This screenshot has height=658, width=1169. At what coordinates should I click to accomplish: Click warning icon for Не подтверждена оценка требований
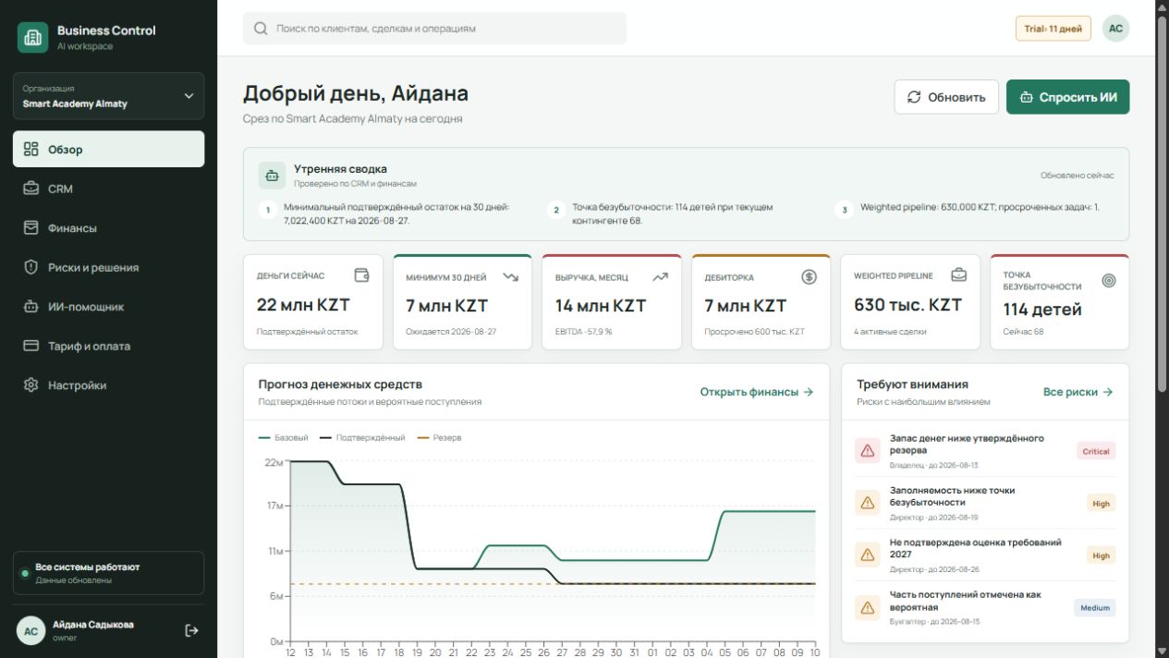click(x=868, y=555)
